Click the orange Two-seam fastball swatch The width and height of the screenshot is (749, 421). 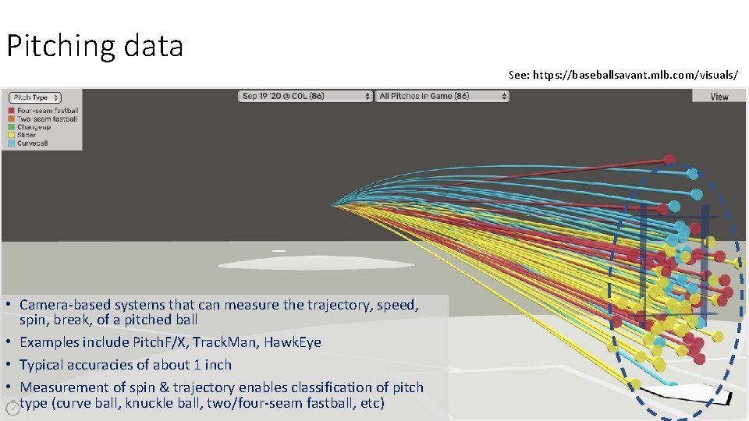(x=12, y=119)
